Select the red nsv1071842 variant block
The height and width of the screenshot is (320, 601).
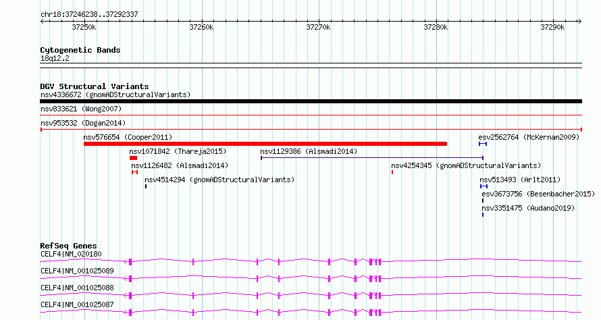click(x=133, y=158)
